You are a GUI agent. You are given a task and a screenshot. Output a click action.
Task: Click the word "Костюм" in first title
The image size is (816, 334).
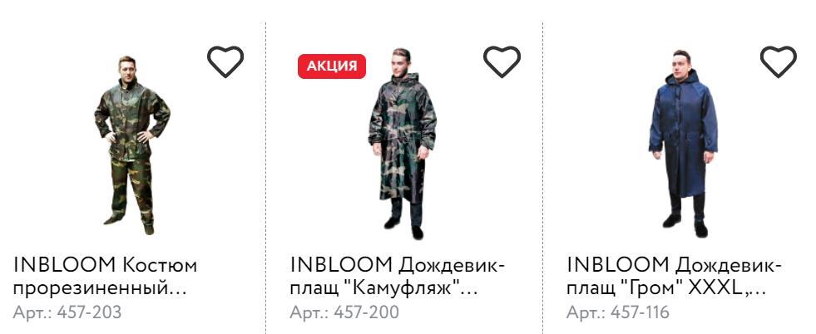pyautogui.click(x=160, y=265)
